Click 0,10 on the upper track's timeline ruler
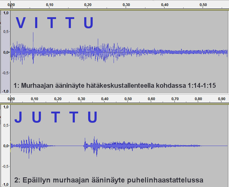The height and width of the screenshot is (187, 229). click(50, 5)
